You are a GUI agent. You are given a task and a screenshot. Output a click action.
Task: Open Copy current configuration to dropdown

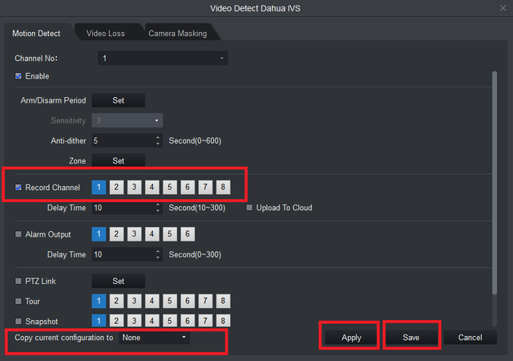point(155,338)
